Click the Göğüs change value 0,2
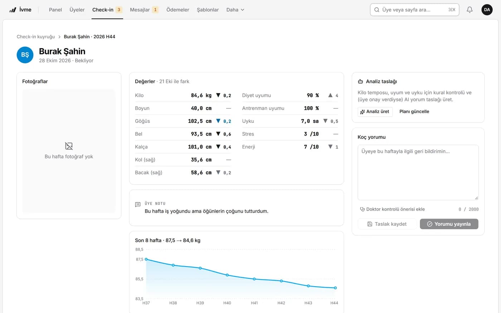 pyautogui.click(x=227, y=121)
